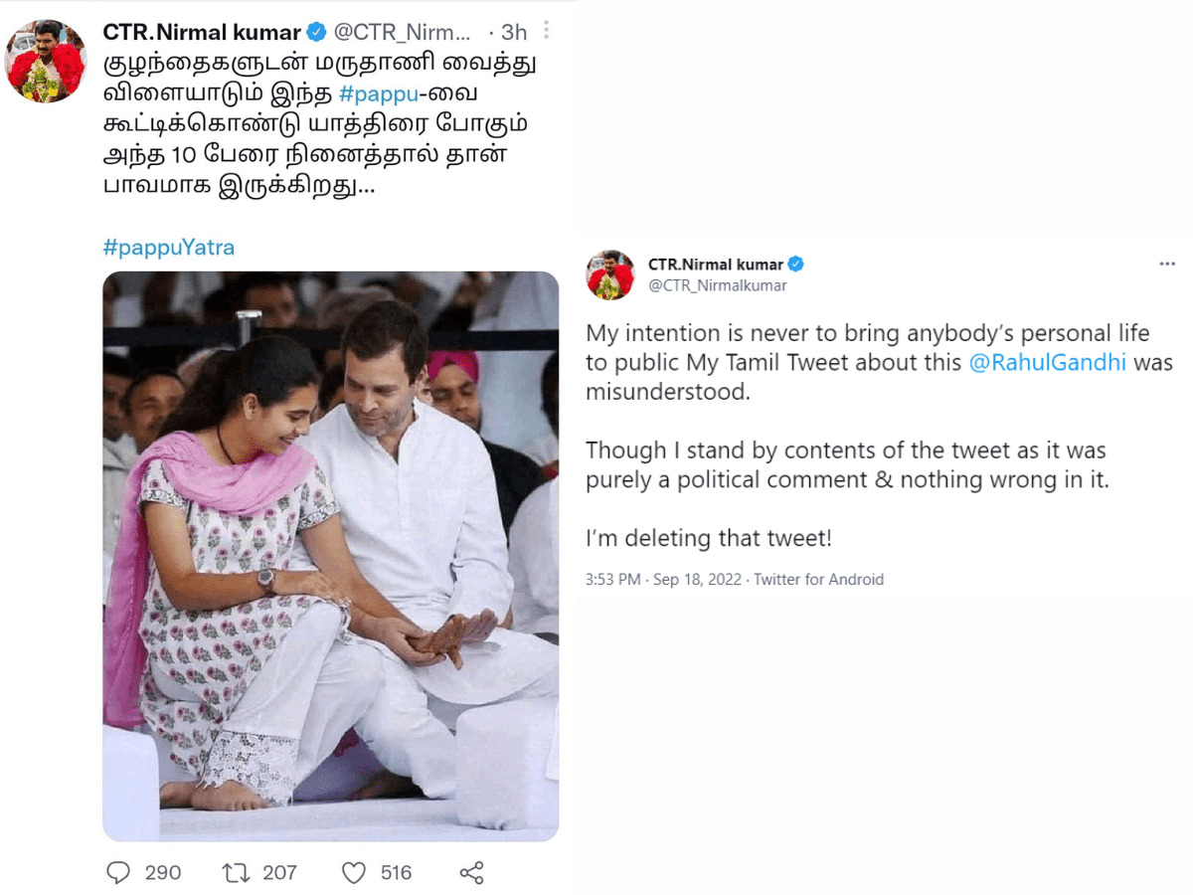
Task: Click the share icon below the photo
Action: click(x=471, y=873)
